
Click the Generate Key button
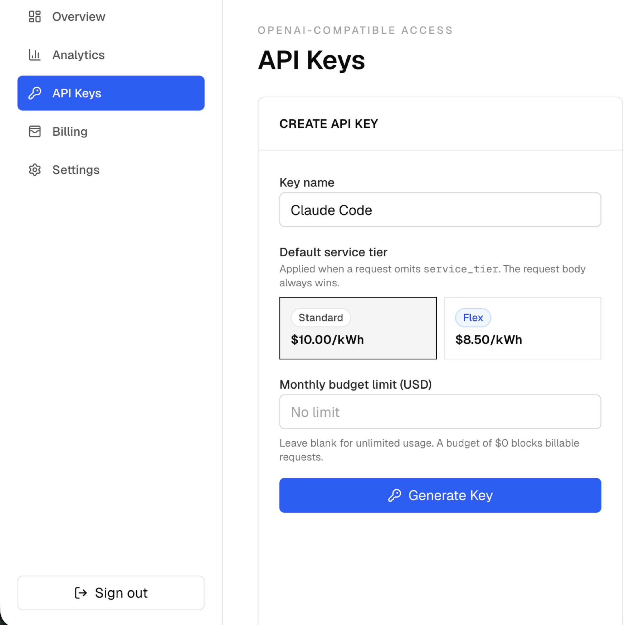pos(440,495)
